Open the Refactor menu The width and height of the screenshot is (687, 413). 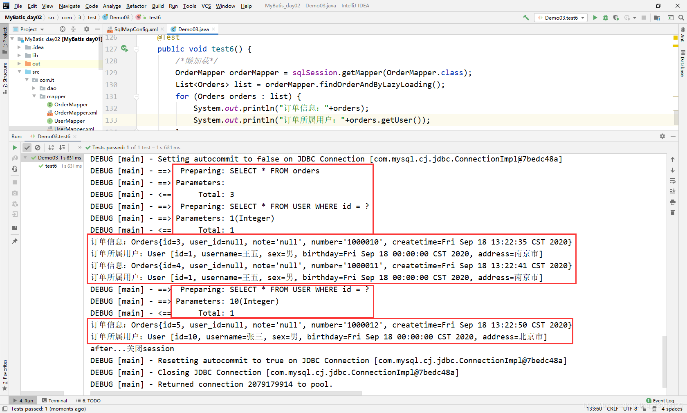coord(136,6)
